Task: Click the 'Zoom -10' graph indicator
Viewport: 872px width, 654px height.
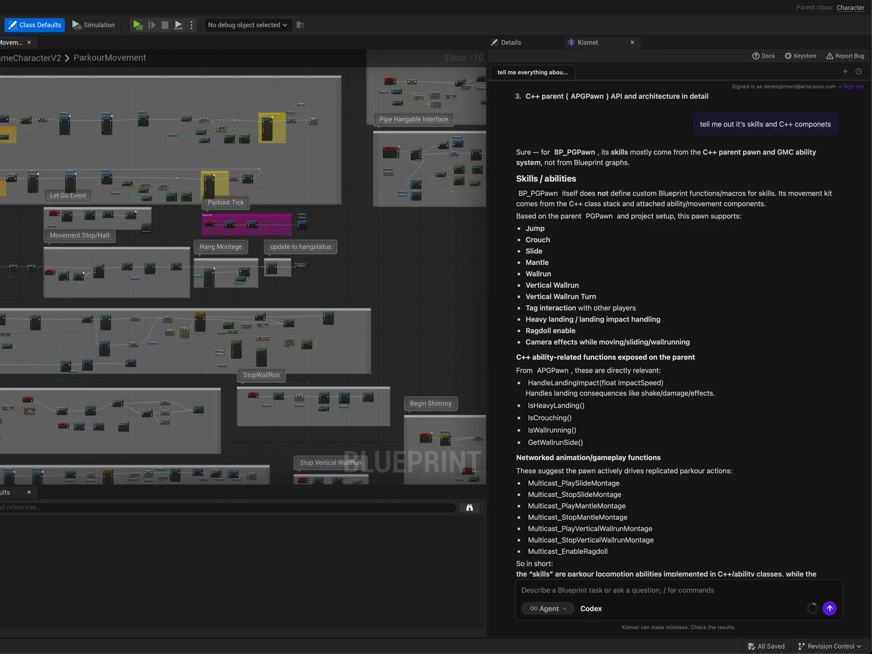Action: tap(463, 58)
